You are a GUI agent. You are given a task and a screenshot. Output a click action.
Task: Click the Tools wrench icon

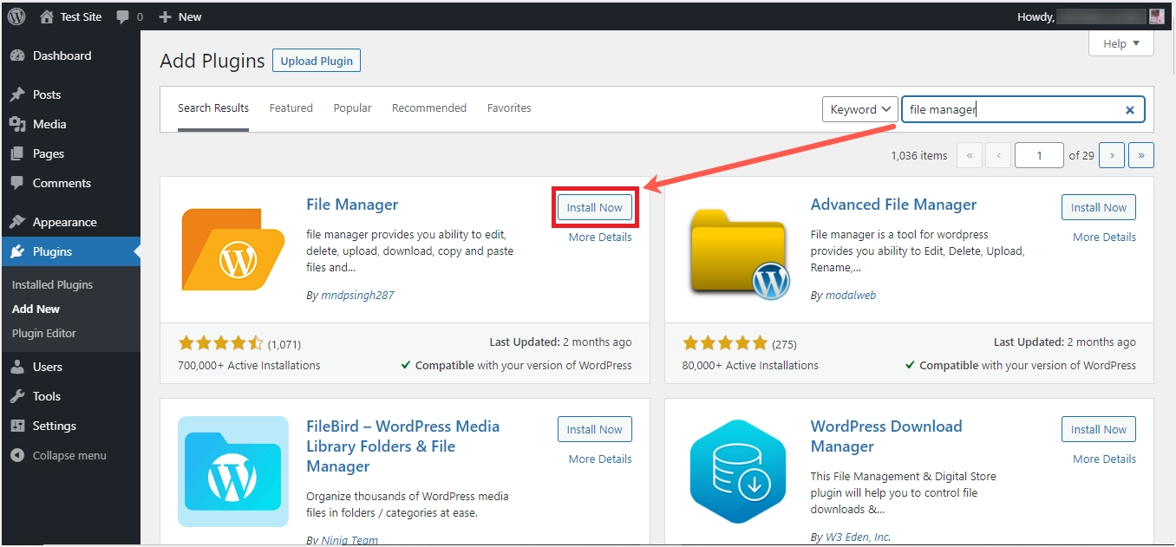tap(17, 396)
